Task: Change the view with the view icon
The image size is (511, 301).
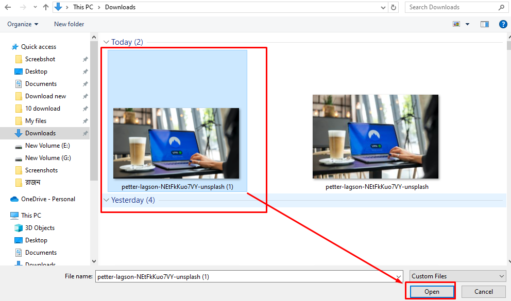Action: click(x=456, y=24)
